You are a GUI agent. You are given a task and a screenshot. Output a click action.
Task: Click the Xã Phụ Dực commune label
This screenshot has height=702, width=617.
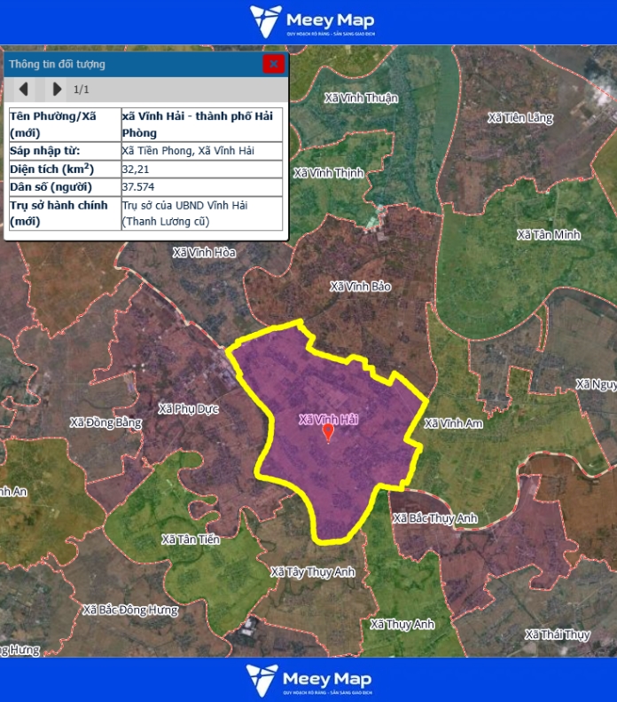pyautogui.click(x=188, y=409)
